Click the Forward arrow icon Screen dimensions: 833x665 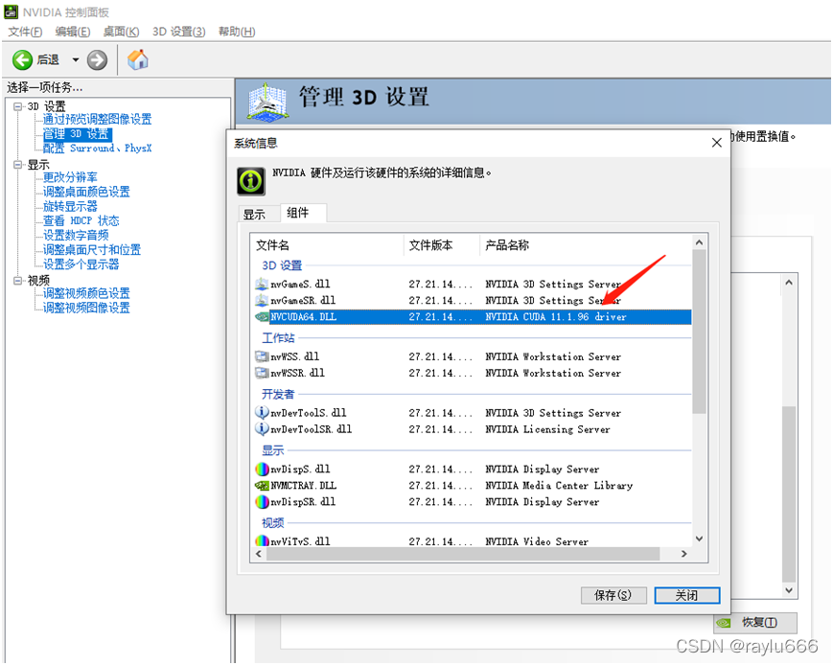pos(97,60)
